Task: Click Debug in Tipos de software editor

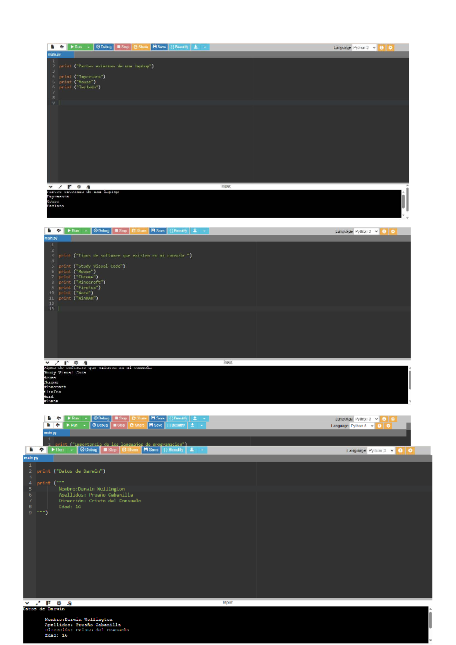Action: [x=101, y=230]
